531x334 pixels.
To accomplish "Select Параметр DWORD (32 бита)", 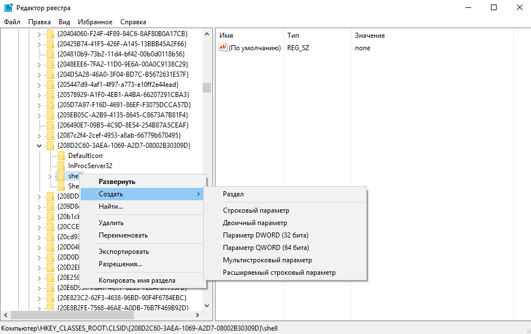I will pos(265,235).
